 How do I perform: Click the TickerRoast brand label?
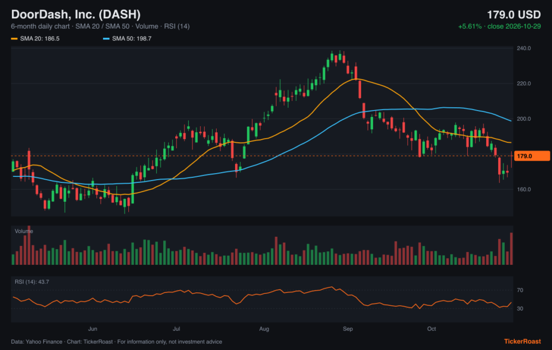522,341
